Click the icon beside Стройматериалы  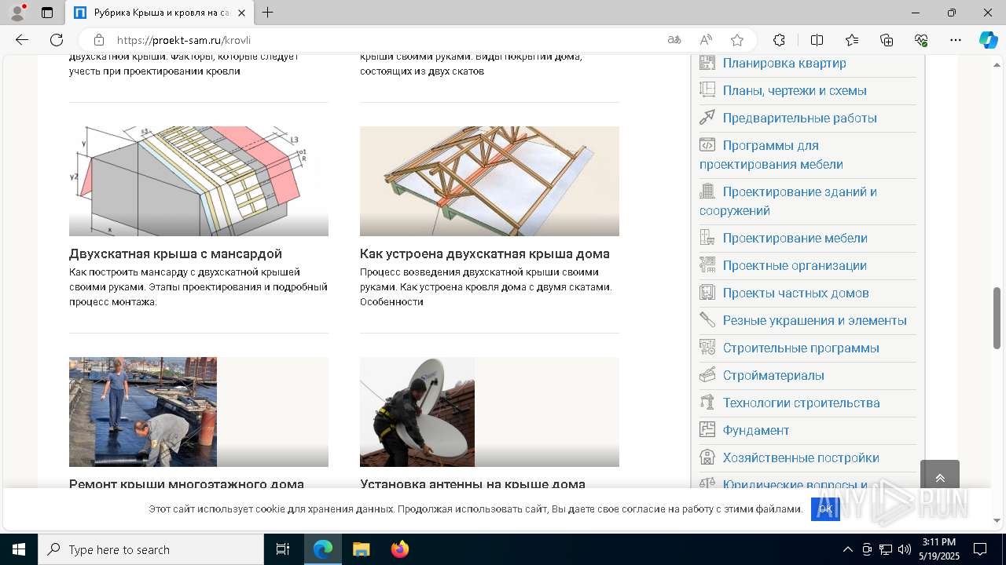[x=707, y=375]
